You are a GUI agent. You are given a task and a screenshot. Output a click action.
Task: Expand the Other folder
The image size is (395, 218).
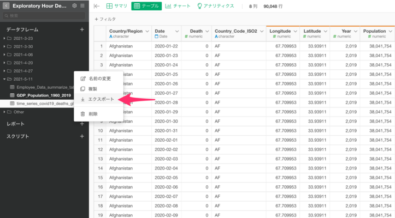5,112
